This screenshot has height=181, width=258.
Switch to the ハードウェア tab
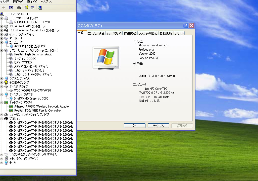pyautogui.click(x=114, y=33)
